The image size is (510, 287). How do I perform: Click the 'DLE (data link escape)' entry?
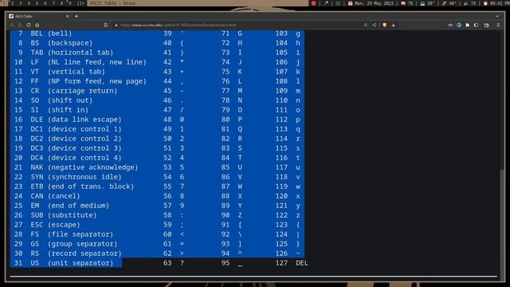[76, 120]
